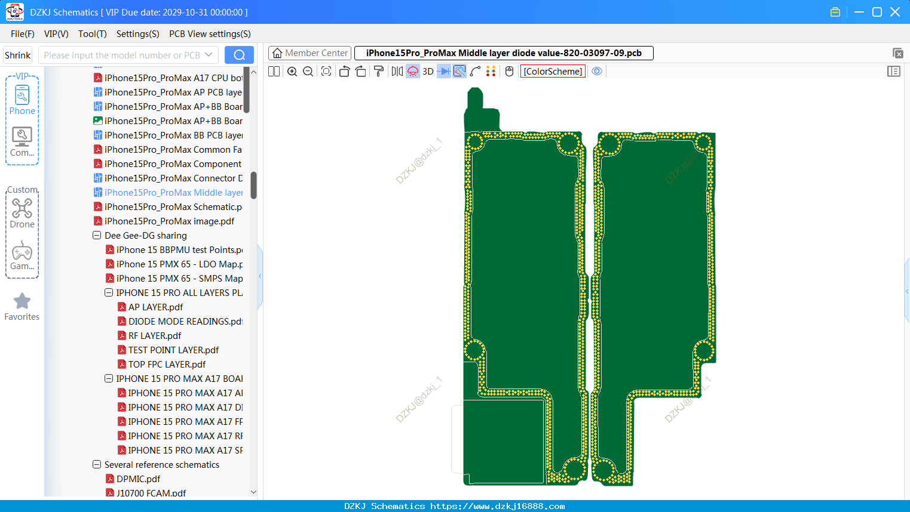Click the colored dots grid icon
The height and width of the screenshot is (512, 910).
491,72
